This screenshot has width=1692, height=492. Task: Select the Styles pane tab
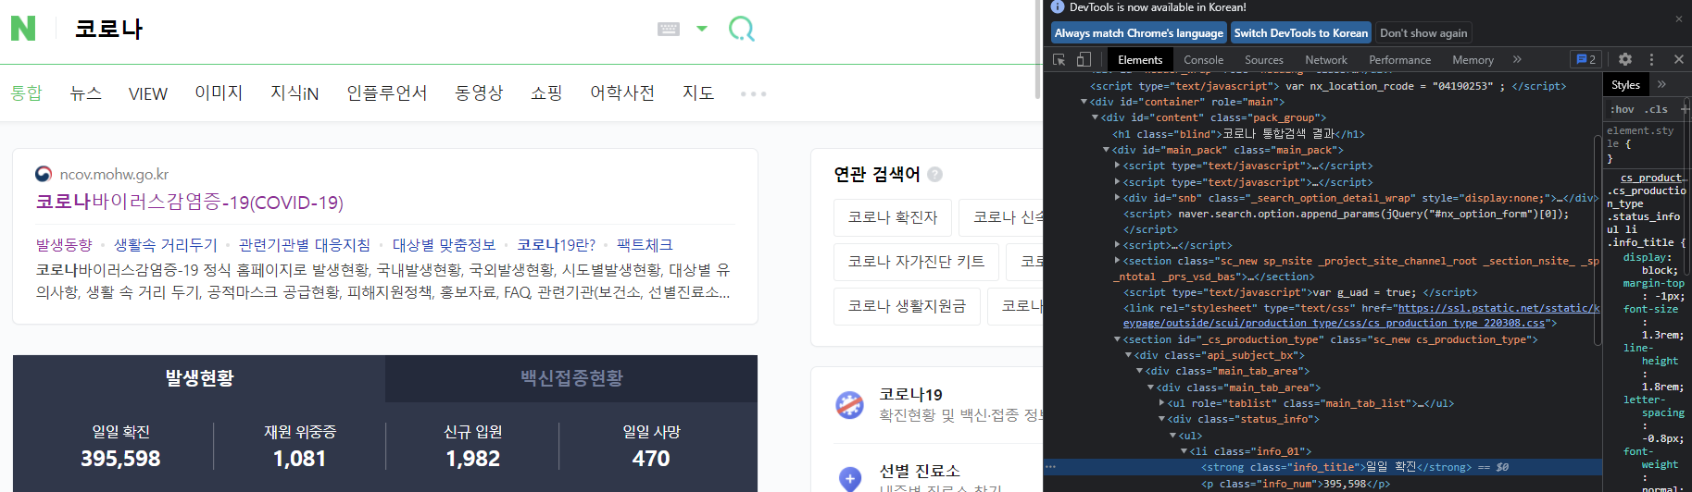point(1625,84)
